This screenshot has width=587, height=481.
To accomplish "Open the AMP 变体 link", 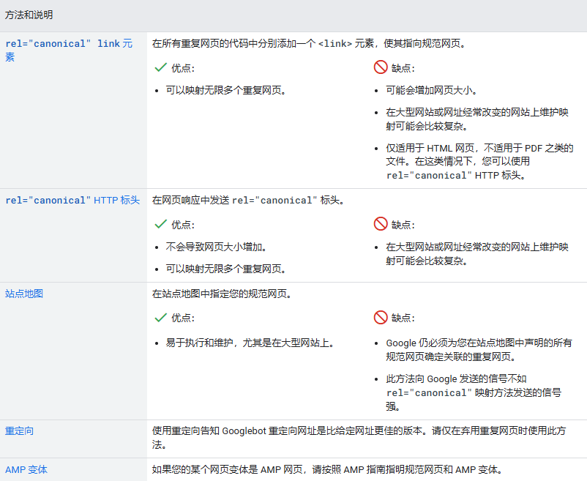I will pos(26,469).
